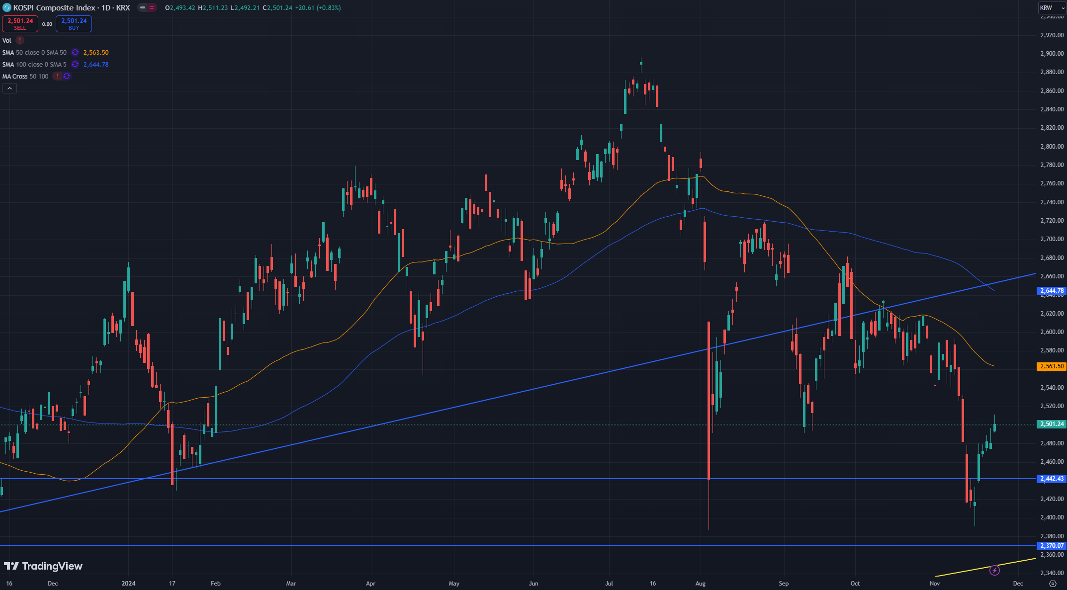Click the 2024 label on time axis
Viewport: 1067px width, 590px height.
pos(128,584)
